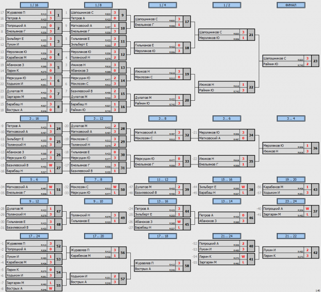
Task: Click the "21 .. 24" section header
Action: tap(227, 236)
